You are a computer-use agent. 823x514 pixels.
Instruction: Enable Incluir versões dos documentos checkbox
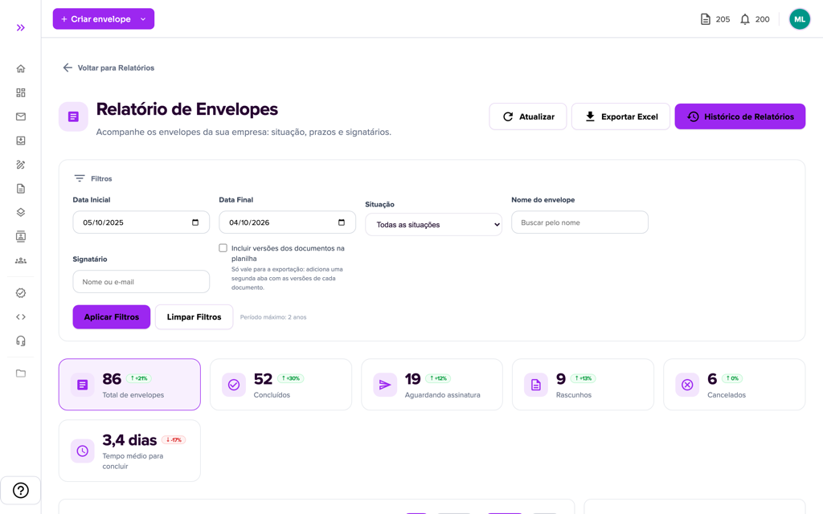click(x=223, y=248)
